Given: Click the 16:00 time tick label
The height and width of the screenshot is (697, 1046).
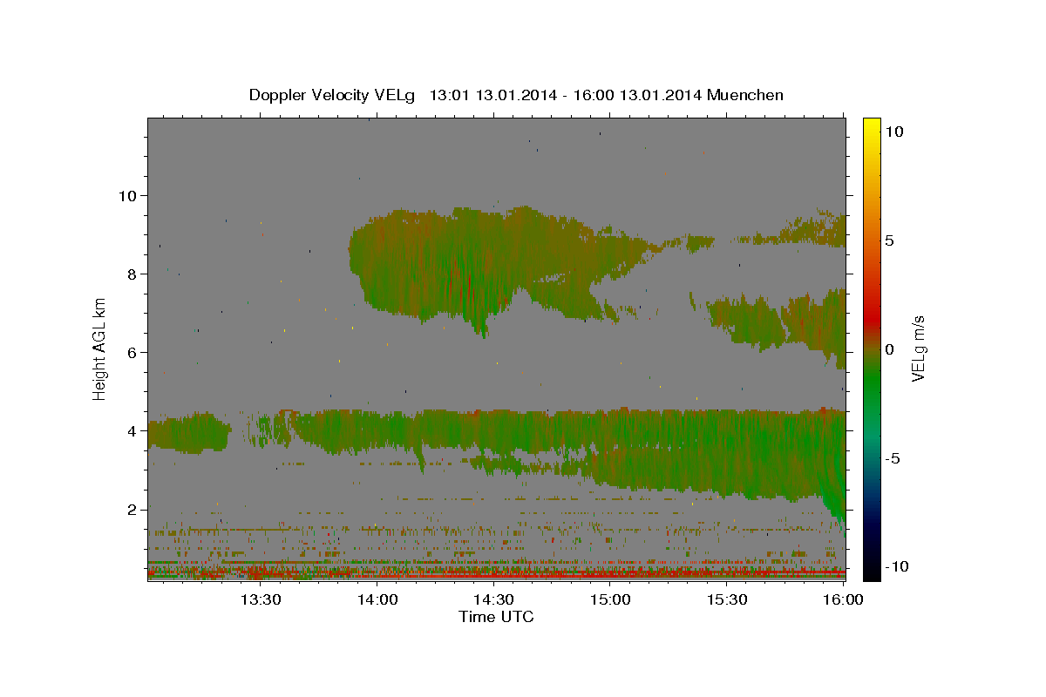Looking at the screenshot, I should [844, 599].
